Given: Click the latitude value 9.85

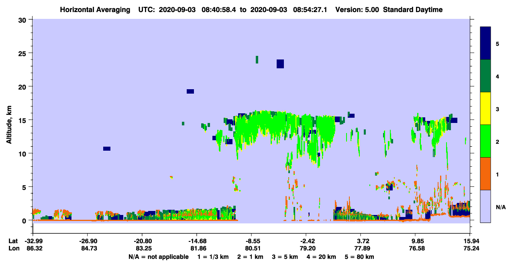Looking at the screenshot, I should pos(415,241).
